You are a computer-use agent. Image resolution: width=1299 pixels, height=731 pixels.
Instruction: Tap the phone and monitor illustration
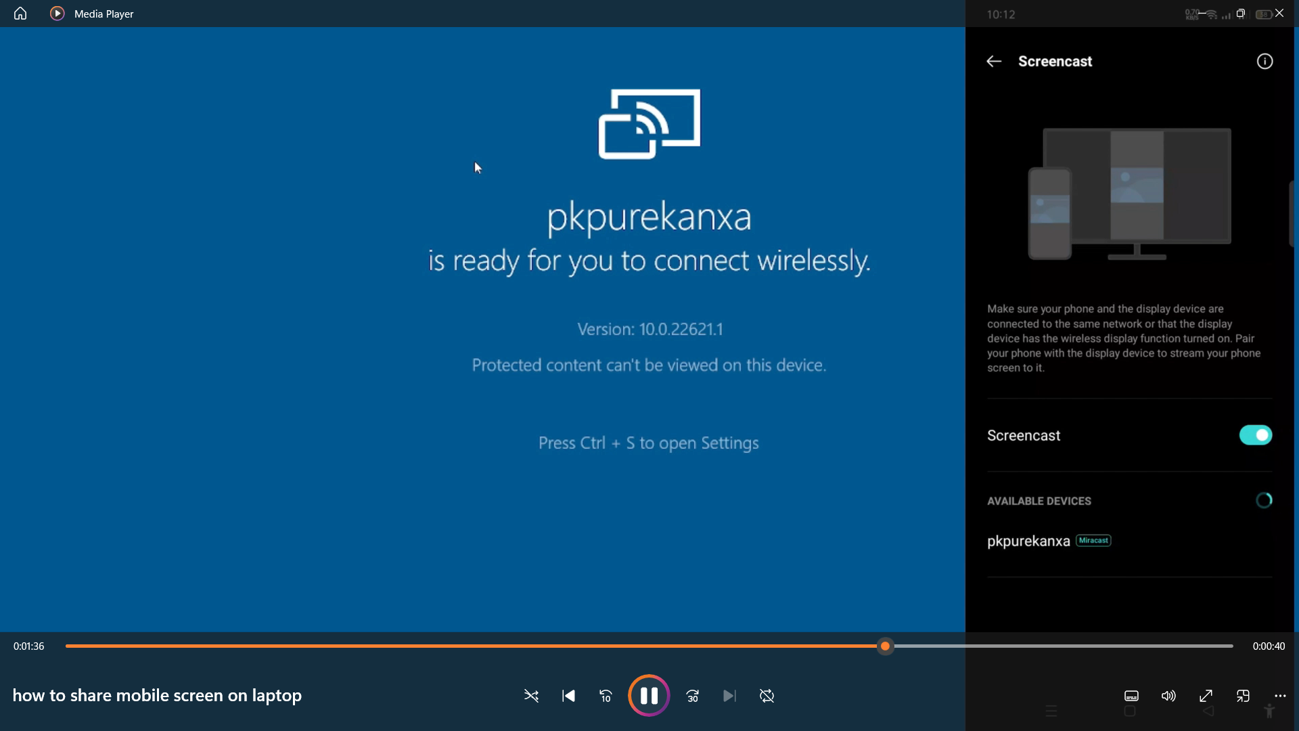(1130, 194)
